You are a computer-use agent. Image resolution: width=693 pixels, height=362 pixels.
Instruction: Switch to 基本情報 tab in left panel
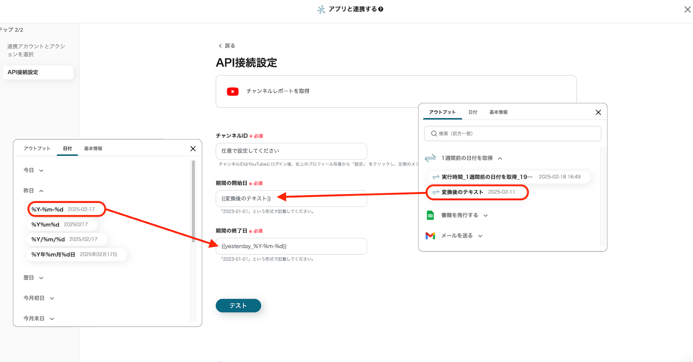(x=93, y=149)
